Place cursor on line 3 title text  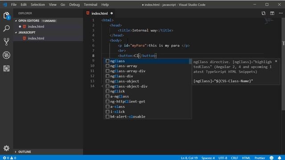pos(144,30)
